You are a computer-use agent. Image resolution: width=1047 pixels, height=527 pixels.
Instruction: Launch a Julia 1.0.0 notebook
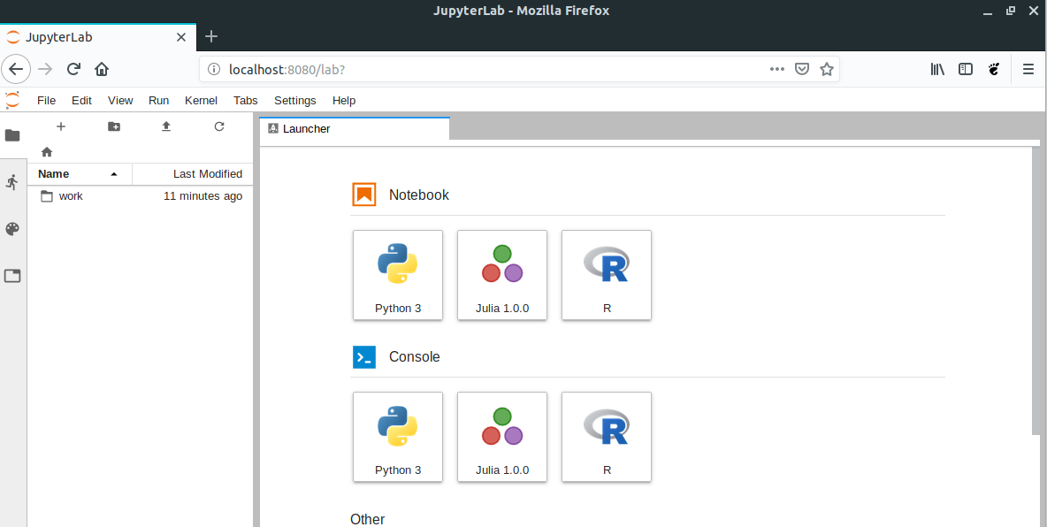coord(502,275)
